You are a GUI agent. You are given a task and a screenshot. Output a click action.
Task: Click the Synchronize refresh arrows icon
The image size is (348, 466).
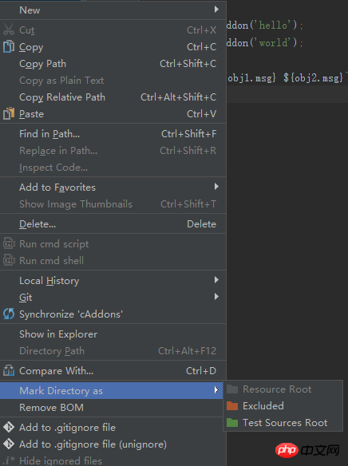point(9,314)
